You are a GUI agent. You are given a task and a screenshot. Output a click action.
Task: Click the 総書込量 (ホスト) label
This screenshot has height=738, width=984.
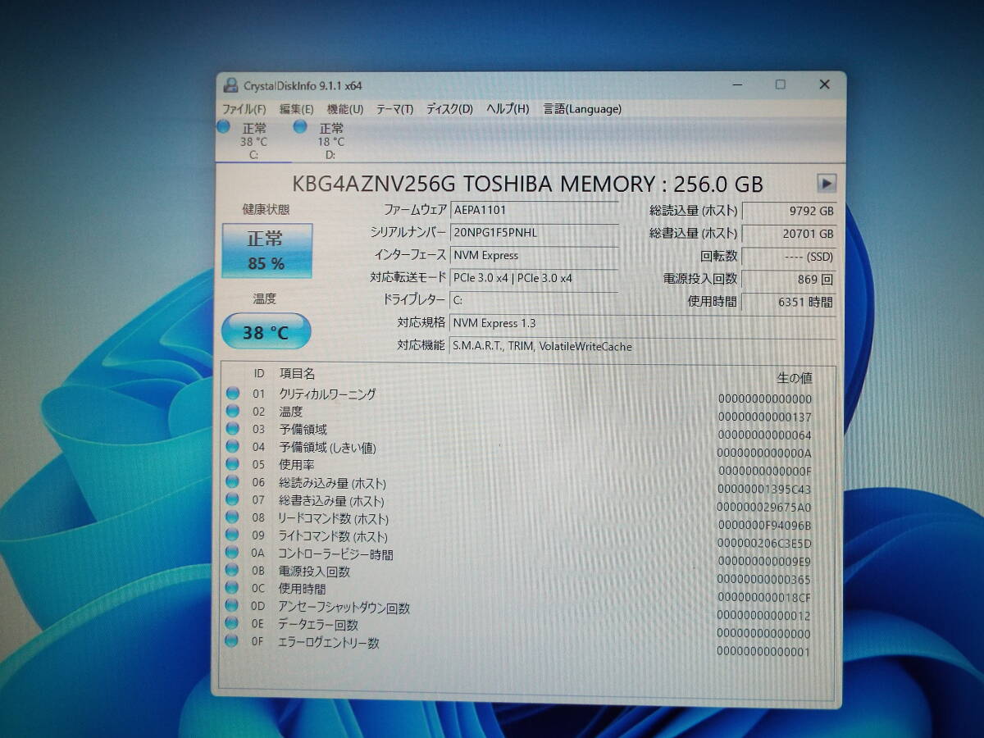[x=693, y=234]
